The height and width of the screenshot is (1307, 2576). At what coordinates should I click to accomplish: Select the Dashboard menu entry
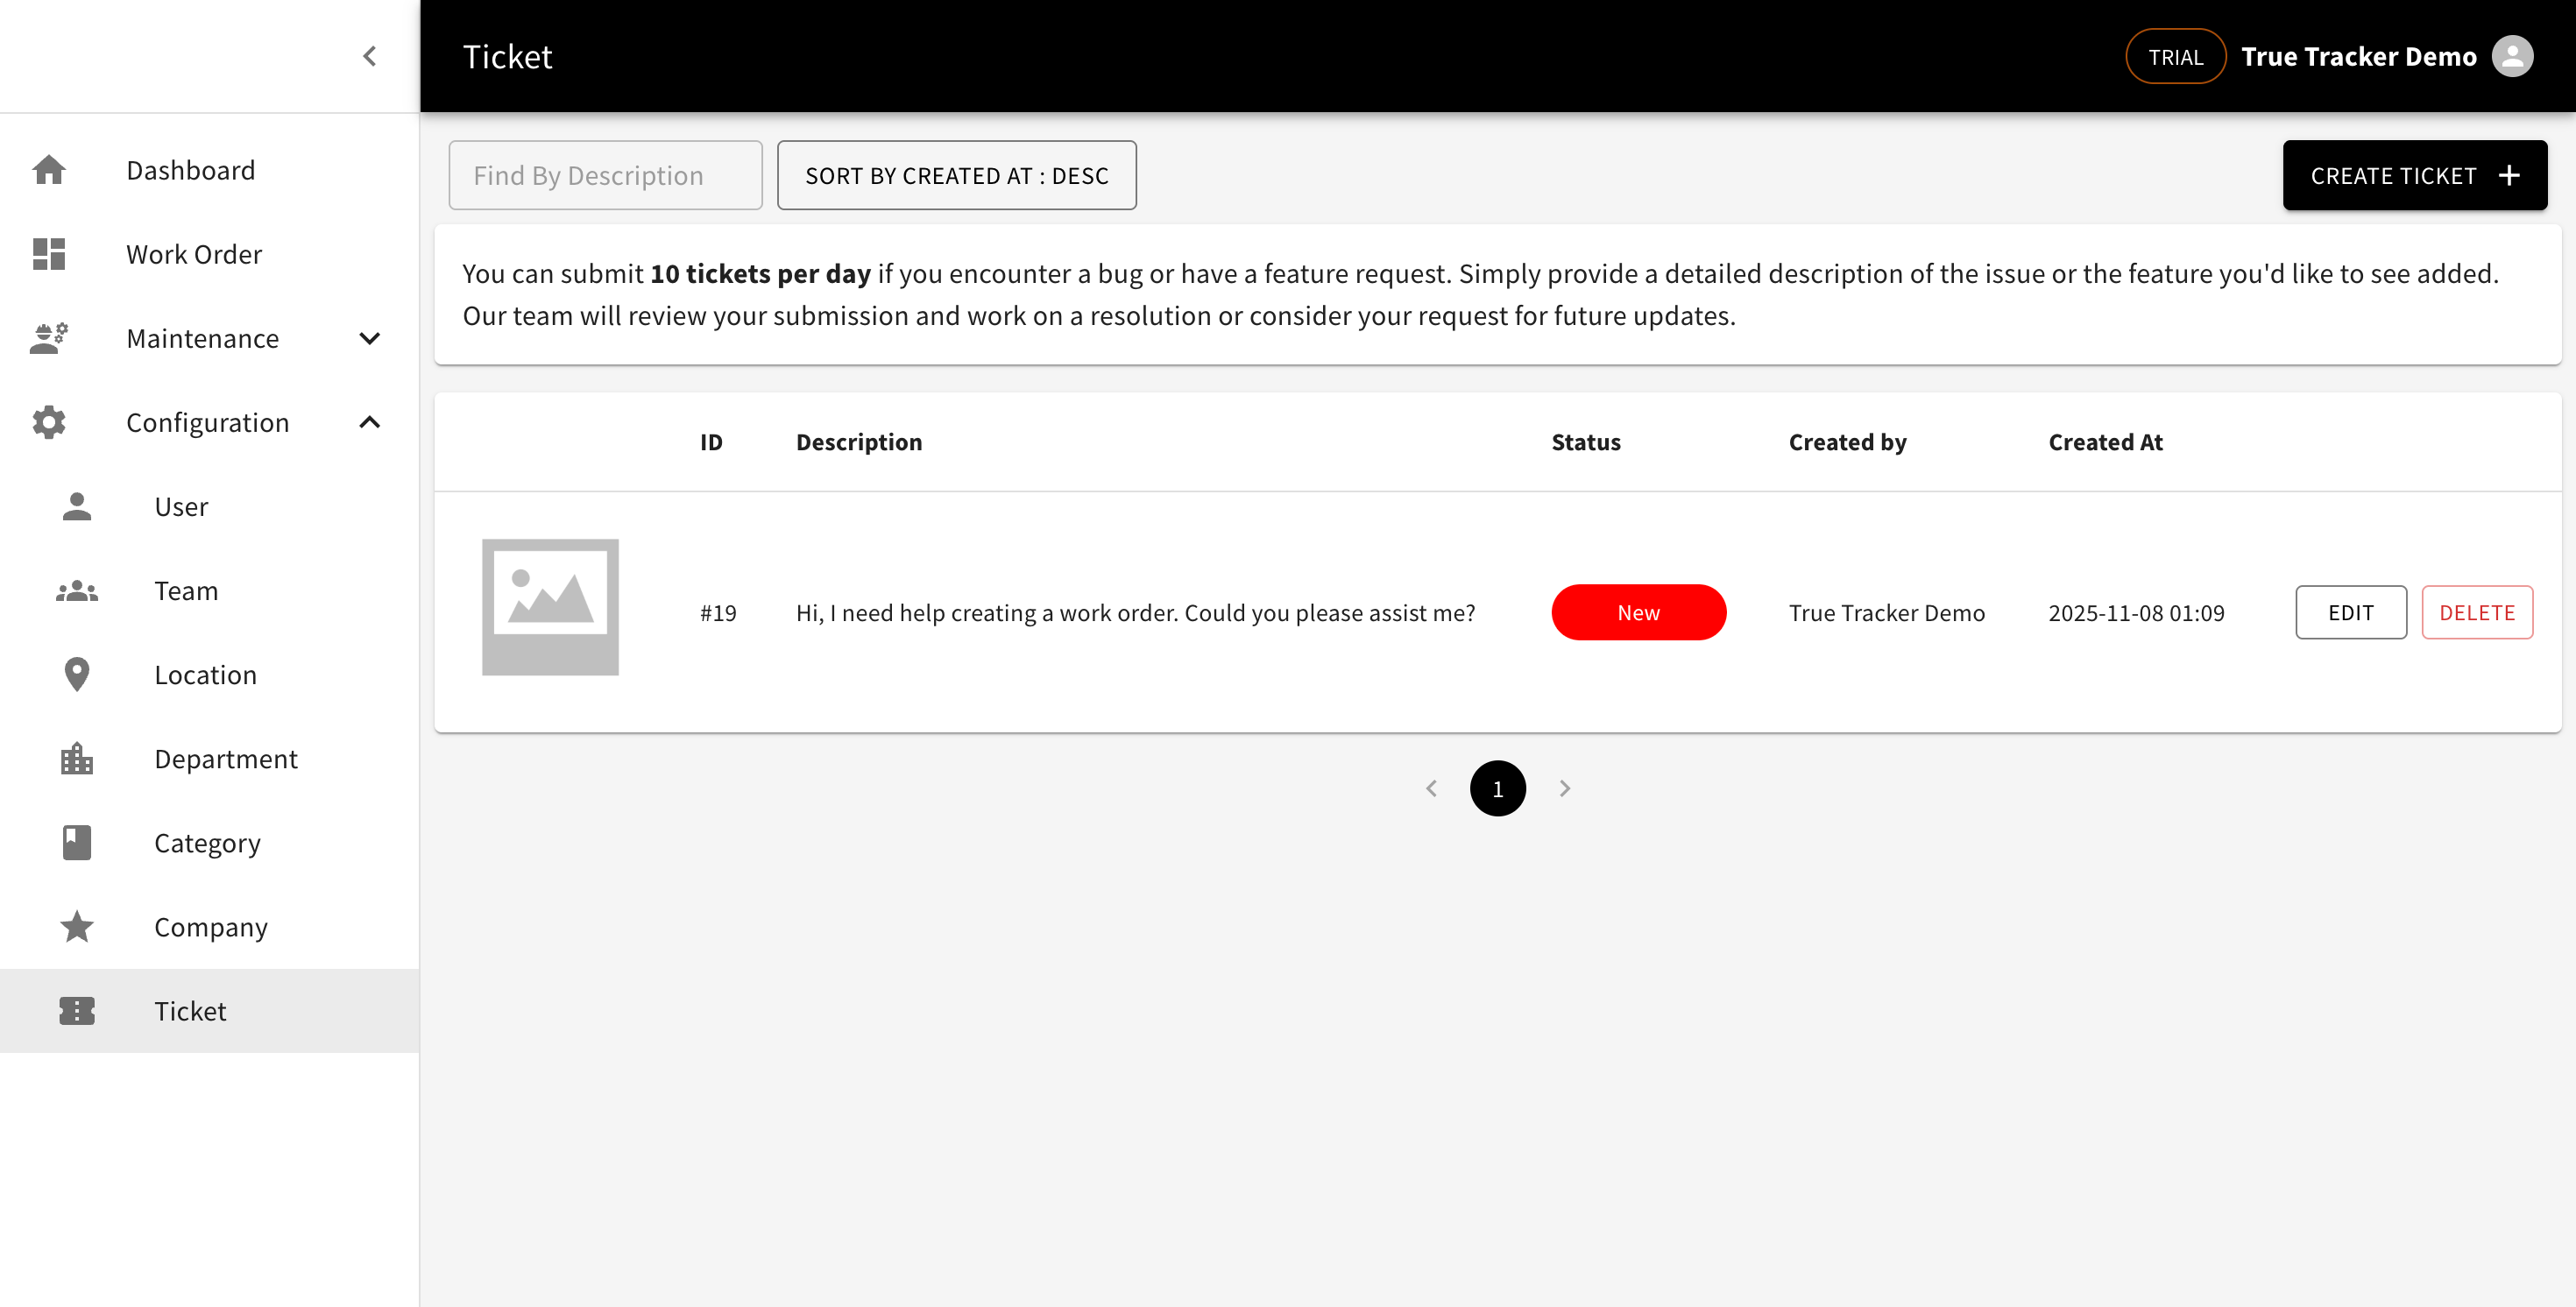pos(190,169)
